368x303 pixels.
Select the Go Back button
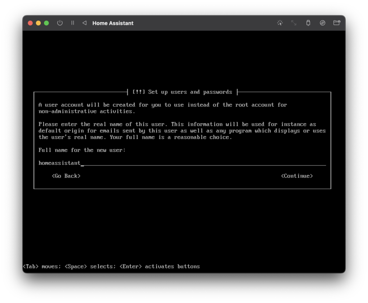(x=66, y=176)
